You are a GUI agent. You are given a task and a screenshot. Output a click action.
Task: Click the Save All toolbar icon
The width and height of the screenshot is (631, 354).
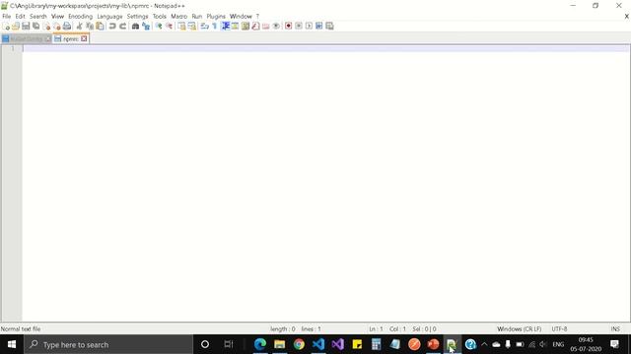click(36, 27)
